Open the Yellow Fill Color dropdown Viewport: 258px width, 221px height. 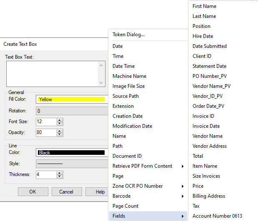tap(72, 99)
